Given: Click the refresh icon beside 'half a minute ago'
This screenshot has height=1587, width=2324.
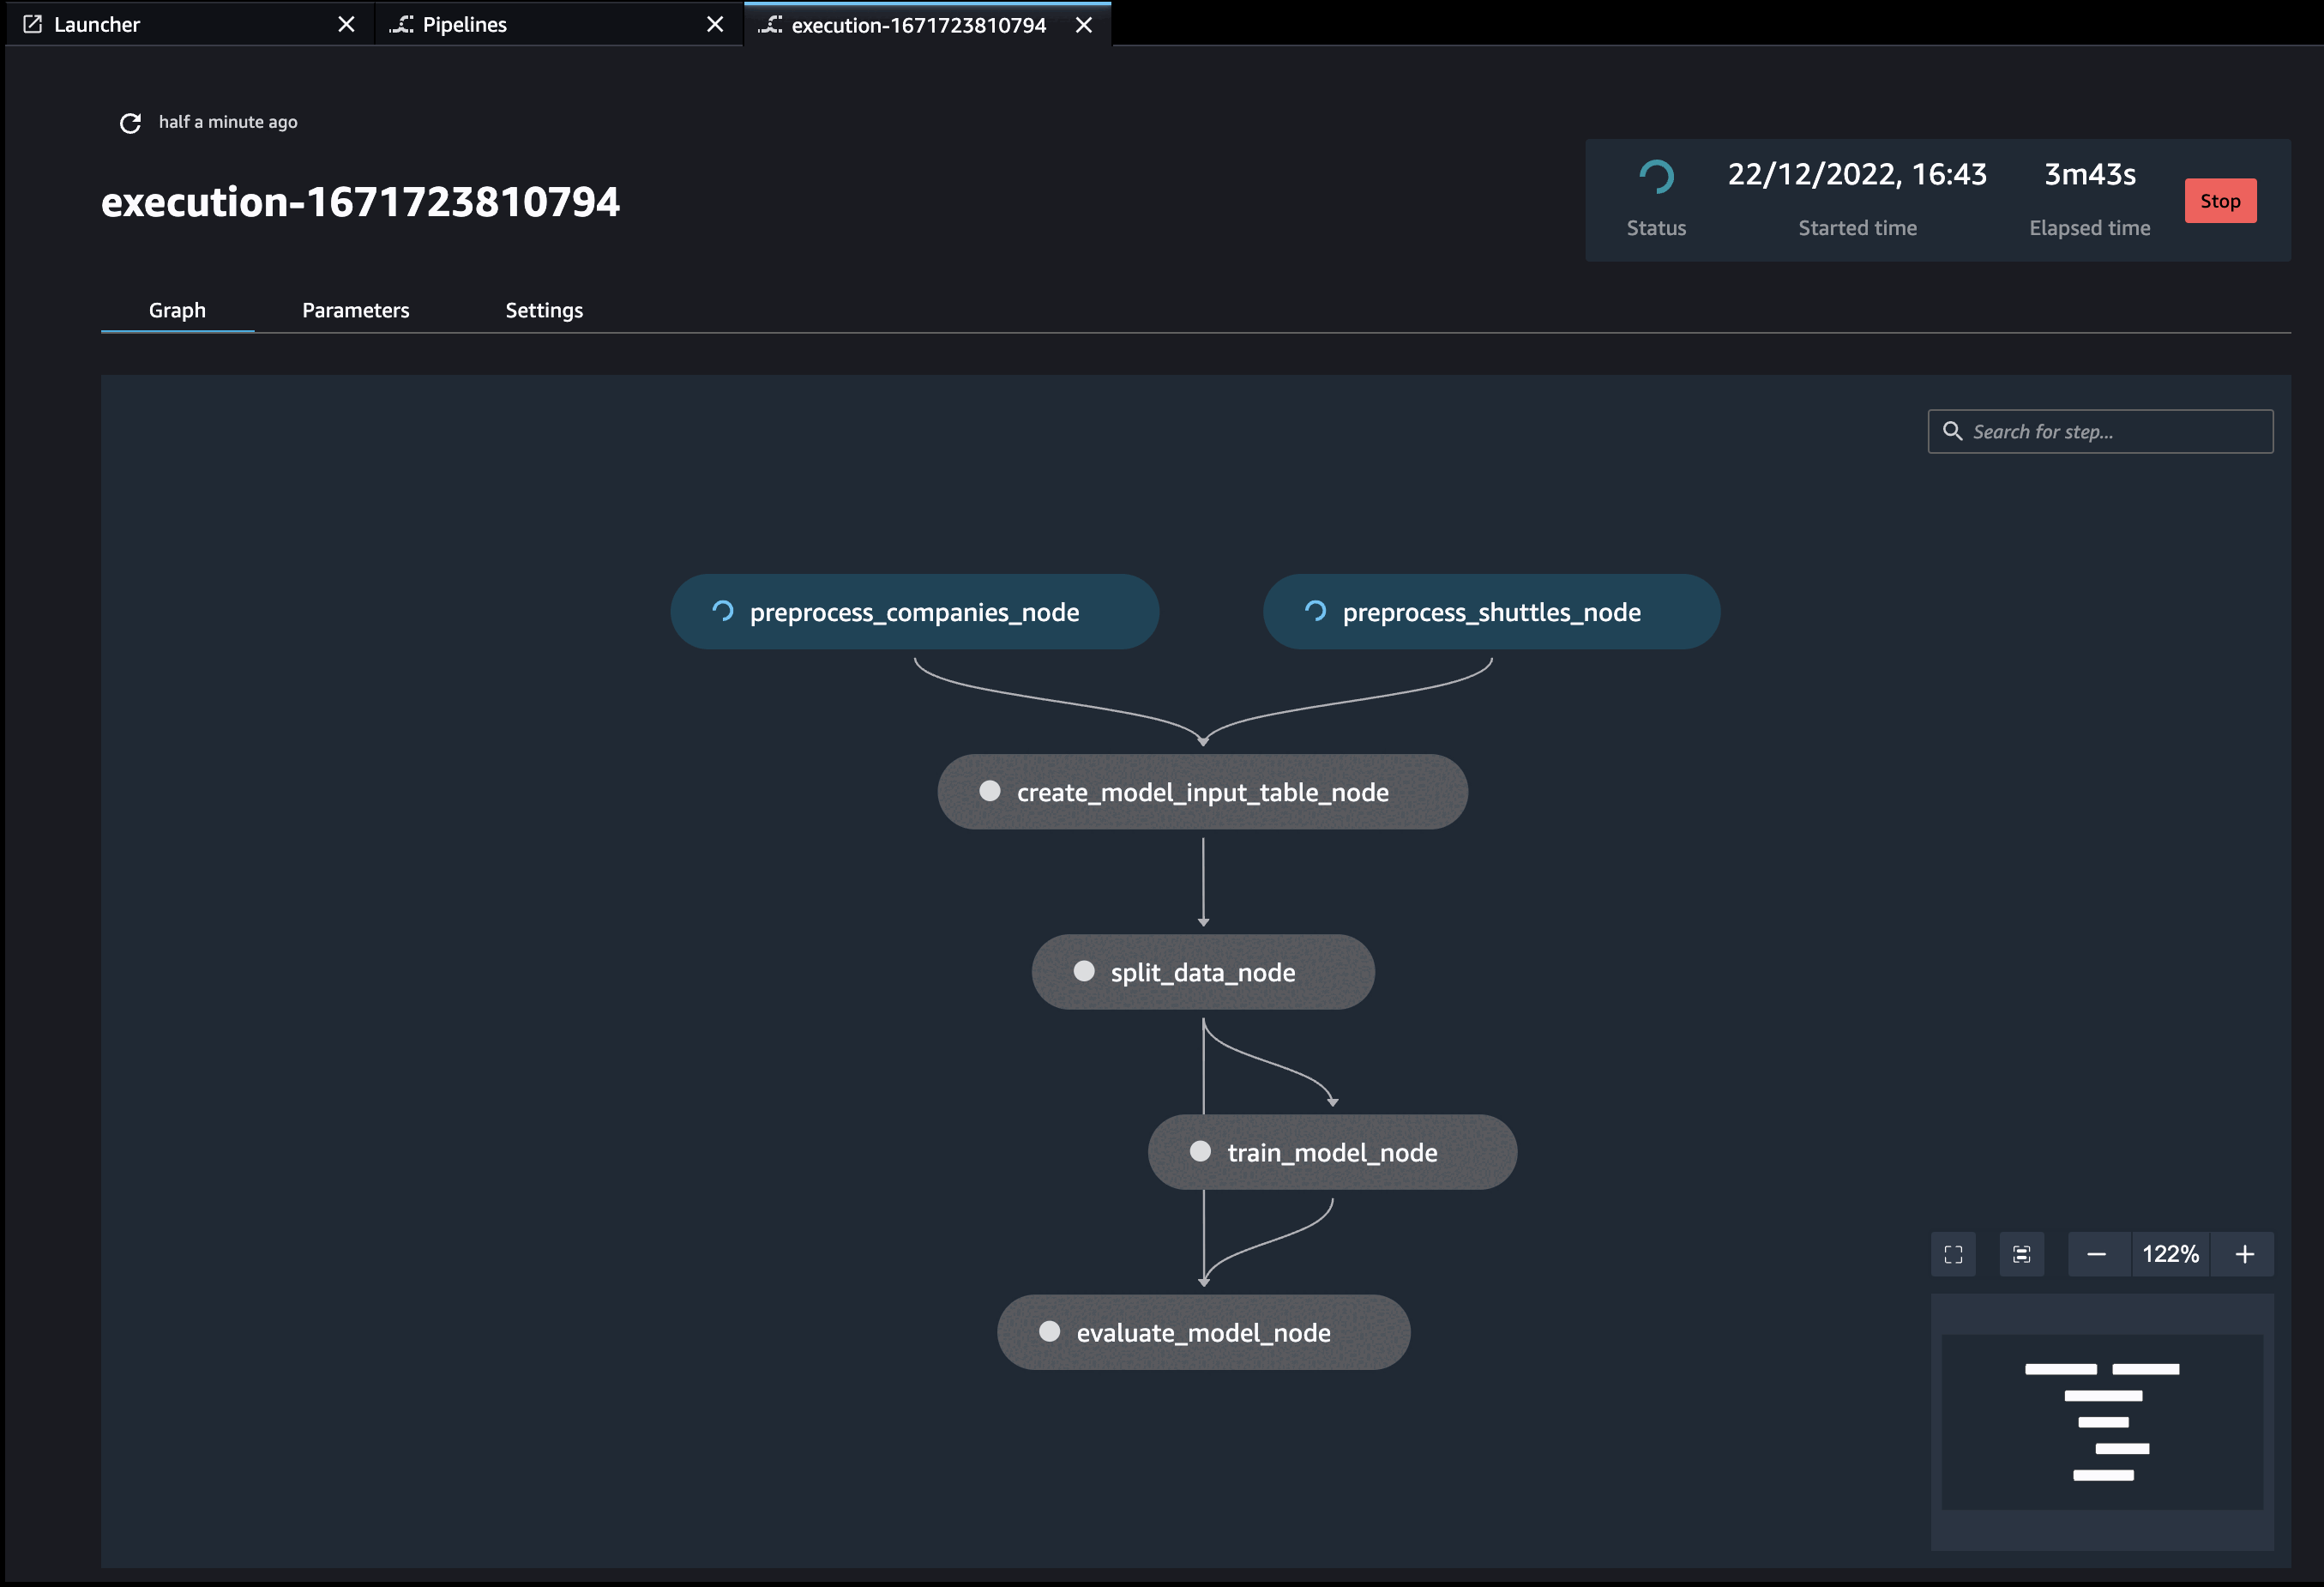Looking at the screenshot, I should pyautogui.click(x=130, y=123).
